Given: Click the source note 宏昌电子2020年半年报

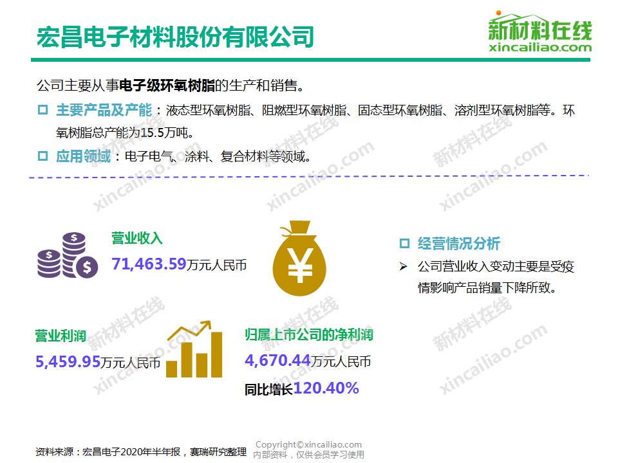Looking at the screenshot, I should (x=131, y=451).
